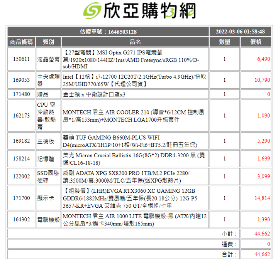Image resolution: width=278 pixels, height=259 pixels.
Task: Click the quantity 1 in the 贈品 row
Action: coord(225,94)
